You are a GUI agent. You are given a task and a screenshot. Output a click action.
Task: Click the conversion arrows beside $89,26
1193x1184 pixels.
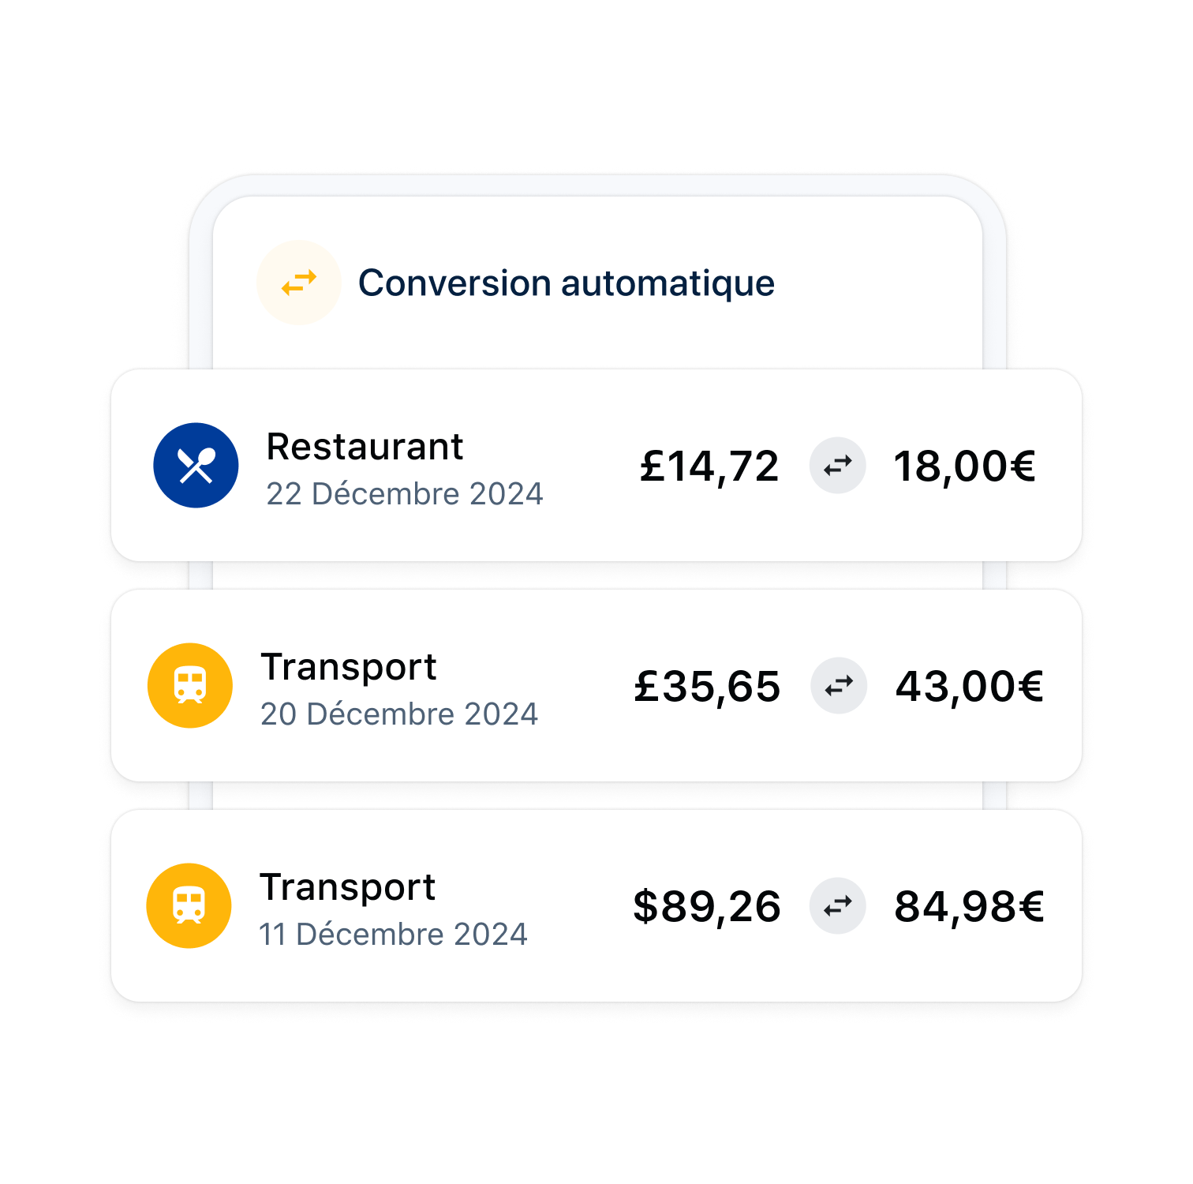pyautogui.click(x=838, y=906)
